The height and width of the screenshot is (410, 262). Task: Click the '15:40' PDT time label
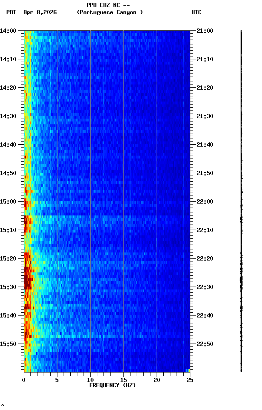click(8, 316)
